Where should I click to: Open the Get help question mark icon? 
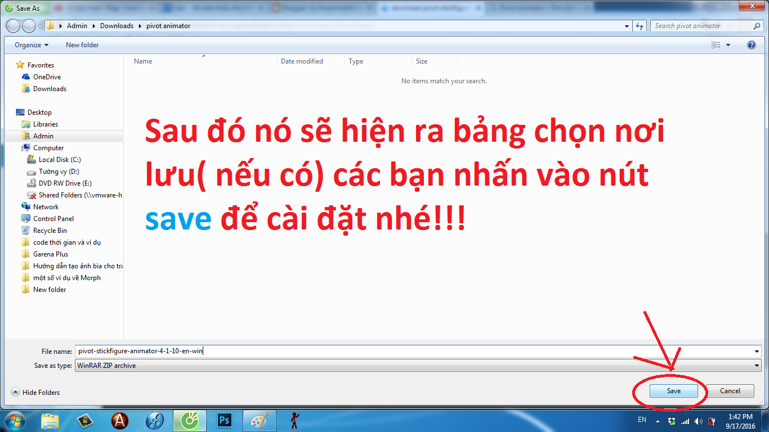pos(751,45)
